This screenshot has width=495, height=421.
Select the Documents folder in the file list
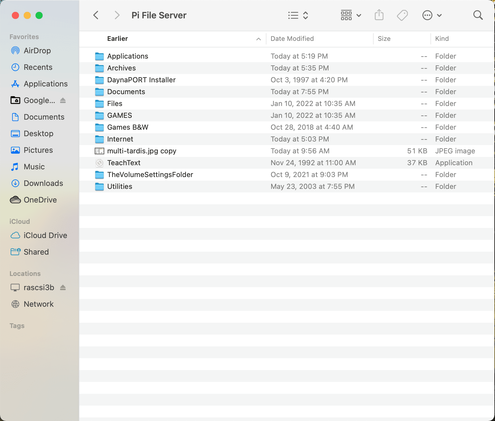pyautogui.click(x=287, y=92)
